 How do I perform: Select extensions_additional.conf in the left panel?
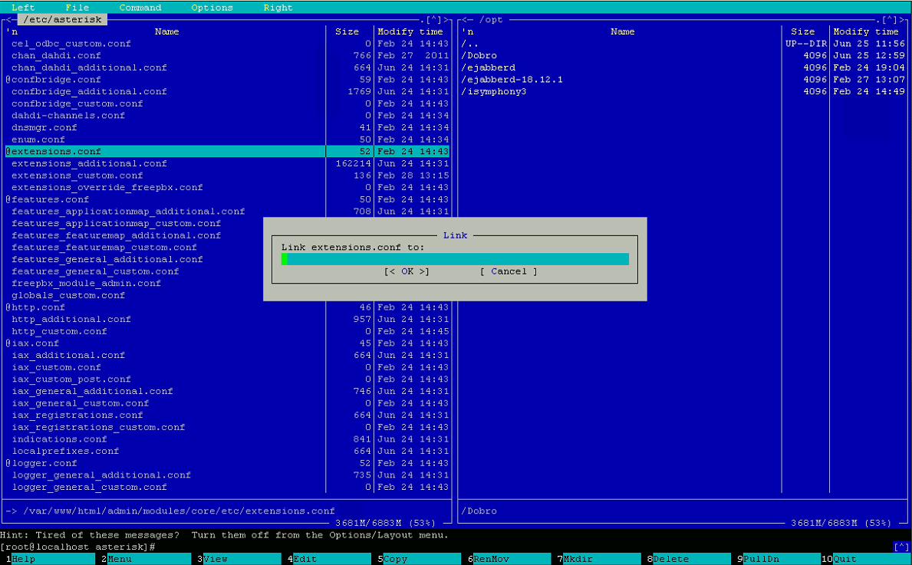89,163
